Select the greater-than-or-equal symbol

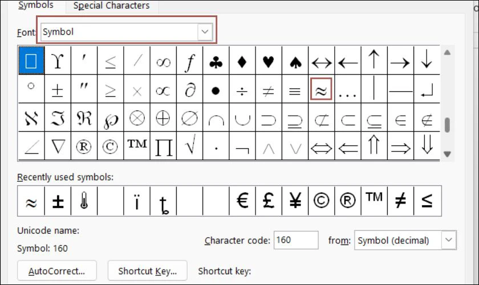coord(111,89)
